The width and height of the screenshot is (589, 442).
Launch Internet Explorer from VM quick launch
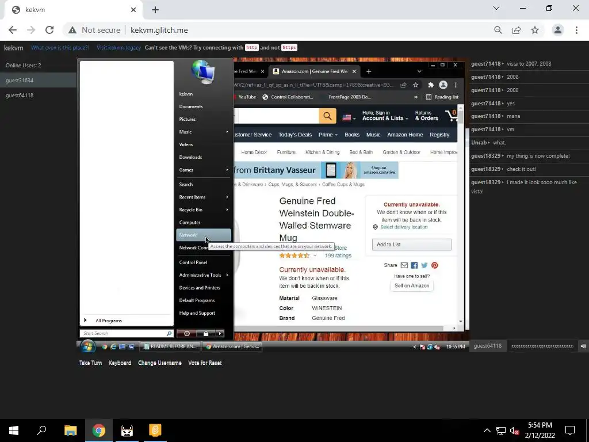113,346
